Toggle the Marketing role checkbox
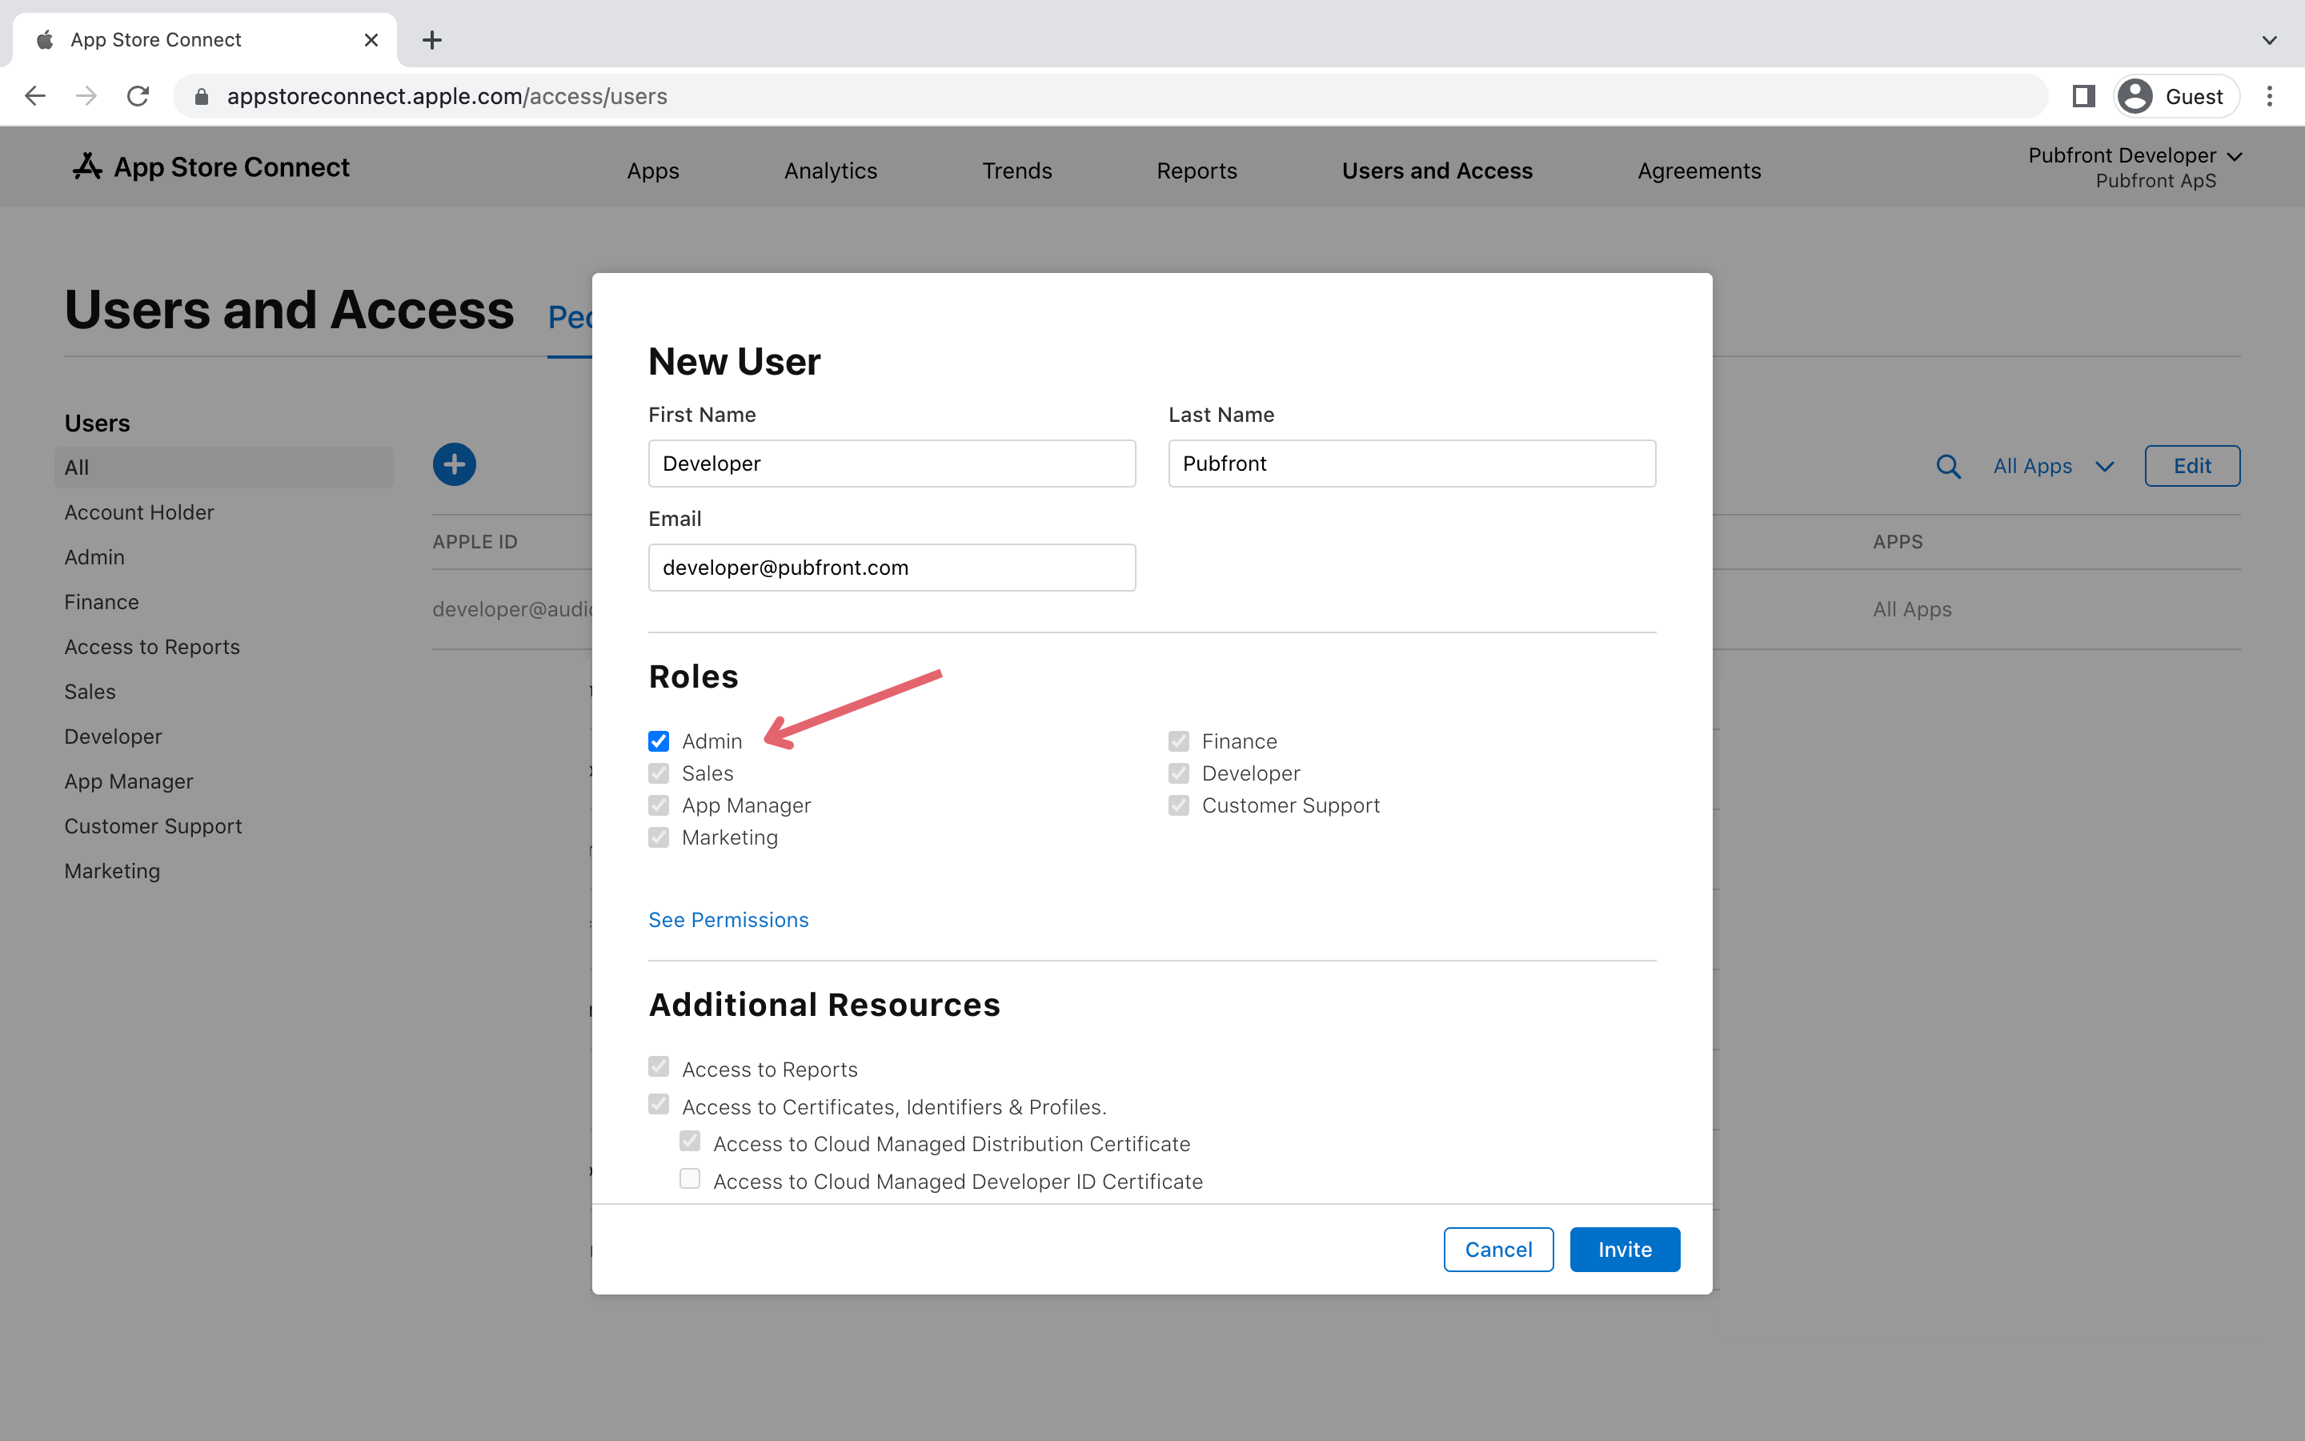The image size is (2305, 1441). pyautogui.click(x=658, y=837)
